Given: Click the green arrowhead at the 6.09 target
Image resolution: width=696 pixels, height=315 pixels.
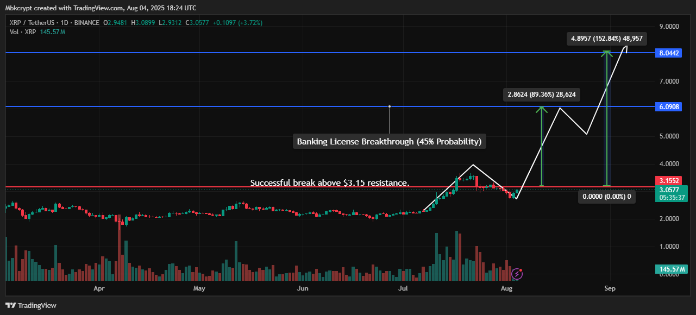Looking at the screenshot, I should tap(541, 108).
